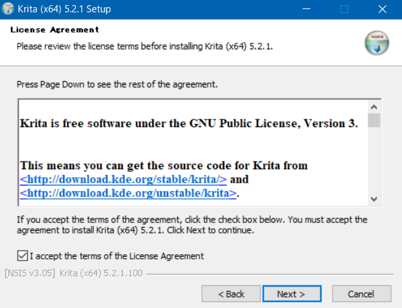Click the empty scrollbar track below the thumb
This screenshot has height=308, width=402.
point(374,160)
